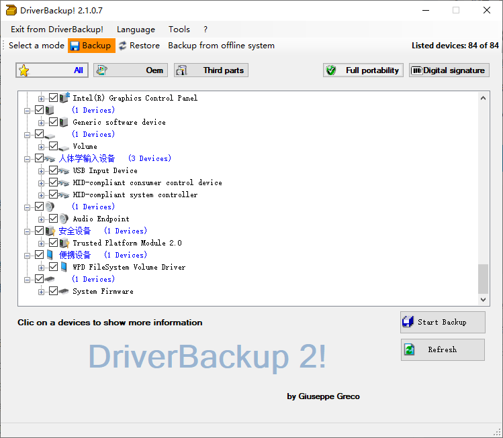Toggle HID-compliant consumer control device checkbox
The width and height of the screenshot is (503, 438).
(x=53, y=182)
